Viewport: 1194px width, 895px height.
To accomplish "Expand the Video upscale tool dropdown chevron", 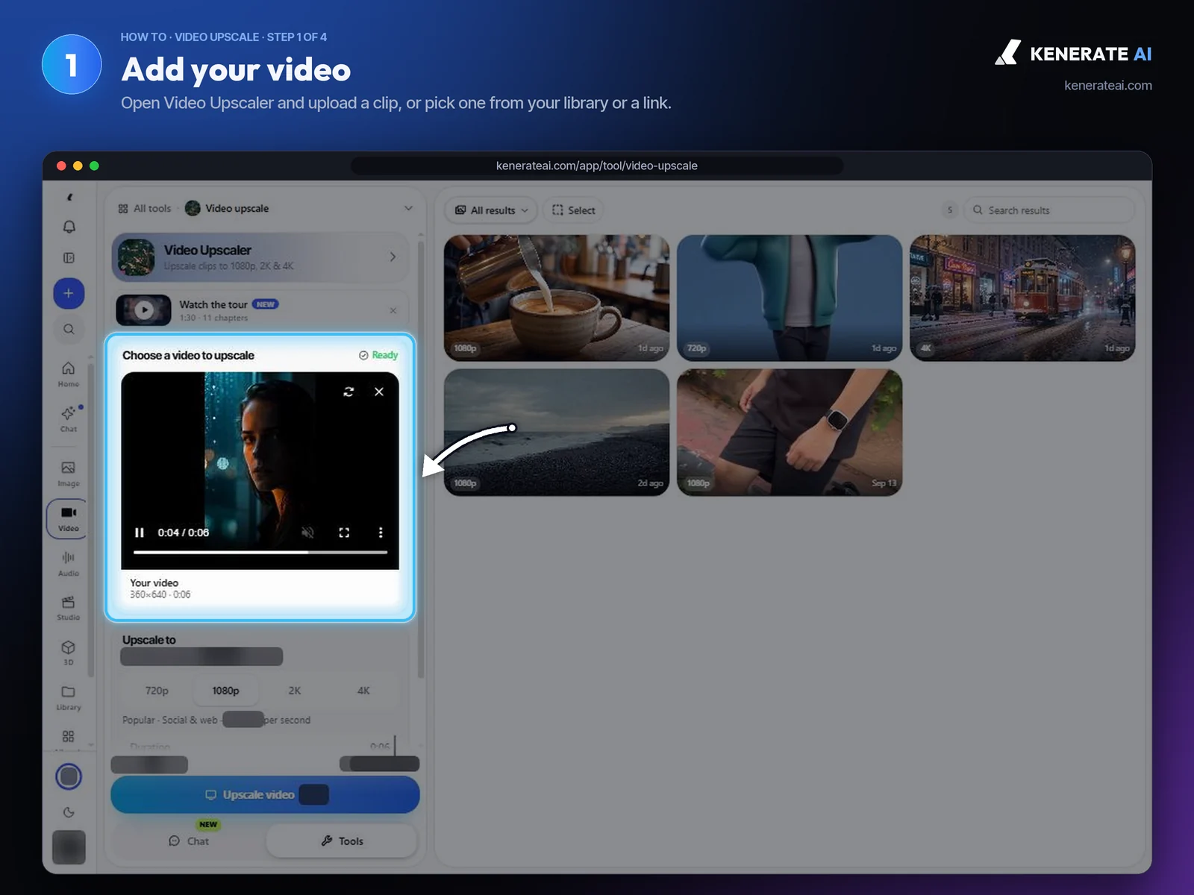I will [408, 208].
